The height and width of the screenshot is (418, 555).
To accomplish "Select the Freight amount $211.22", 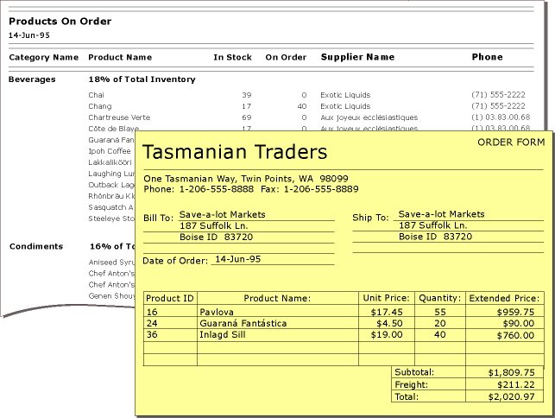I will click(x=514, y=384).
